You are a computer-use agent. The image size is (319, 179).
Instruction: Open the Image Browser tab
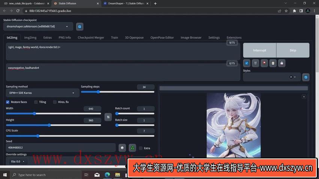pyautogui.click(x=191, y=37)
